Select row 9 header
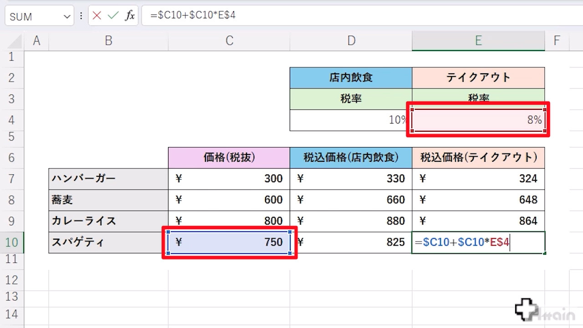The image size is (583, 328). click(12, 221)
